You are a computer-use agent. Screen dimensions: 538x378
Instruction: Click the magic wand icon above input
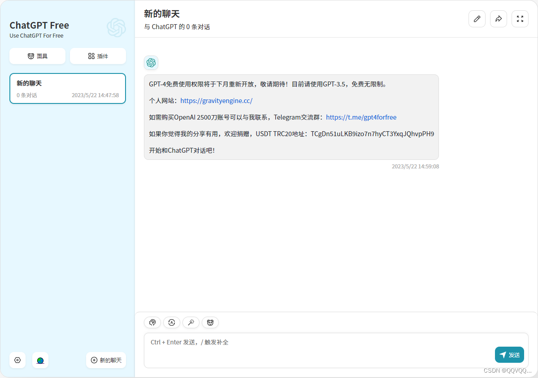click(191, 322)
